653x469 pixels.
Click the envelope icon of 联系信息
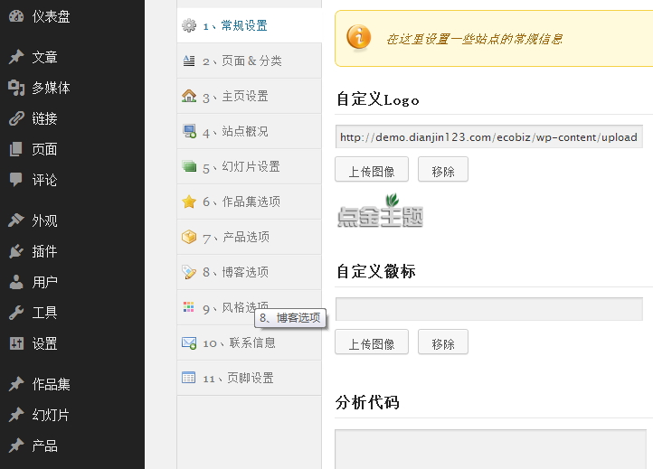coord(189,342)
